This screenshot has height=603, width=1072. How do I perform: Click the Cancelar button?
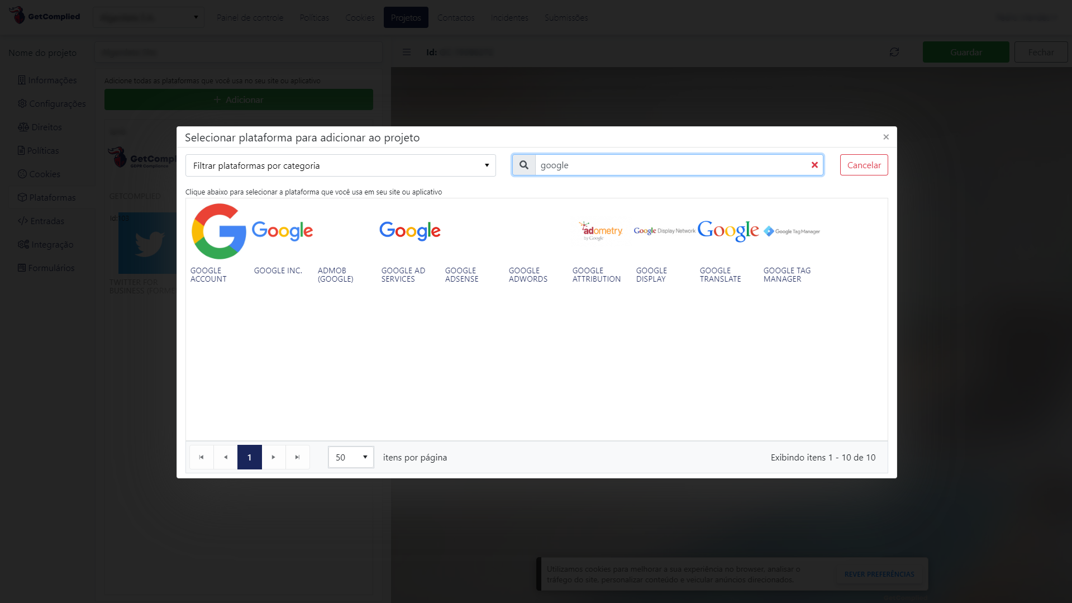pyautogui.click(x=864, y=165)
